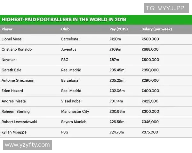Select the Salary (per week) column header
Screen dimensions: 192x153
pyautogui.click(x=156, y=29)
